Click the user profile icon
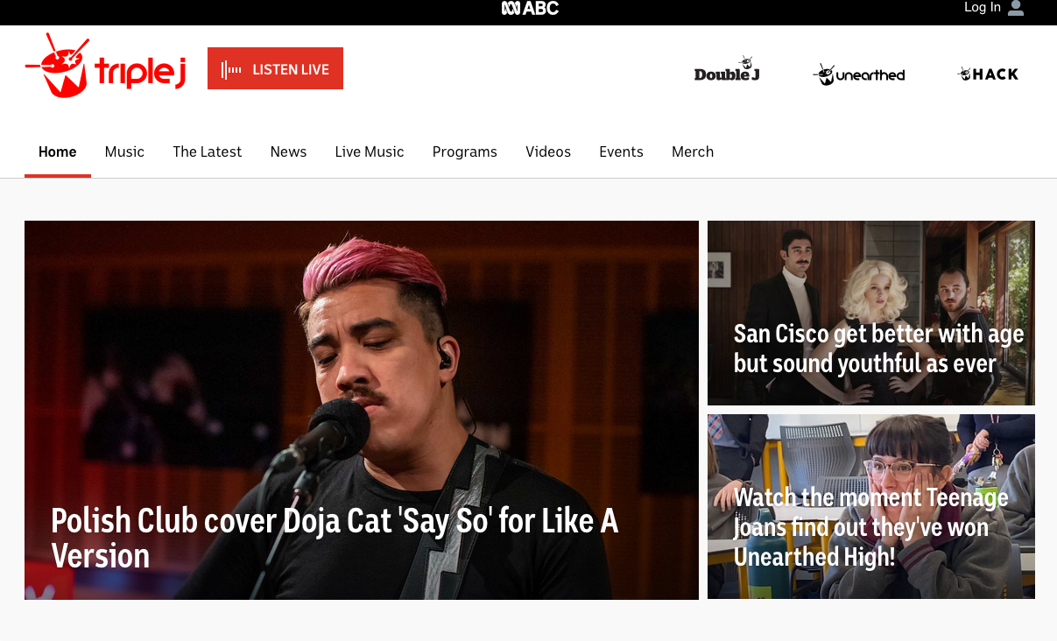The width and height of the screenshot is (1057, 641). pos(1016,8)
